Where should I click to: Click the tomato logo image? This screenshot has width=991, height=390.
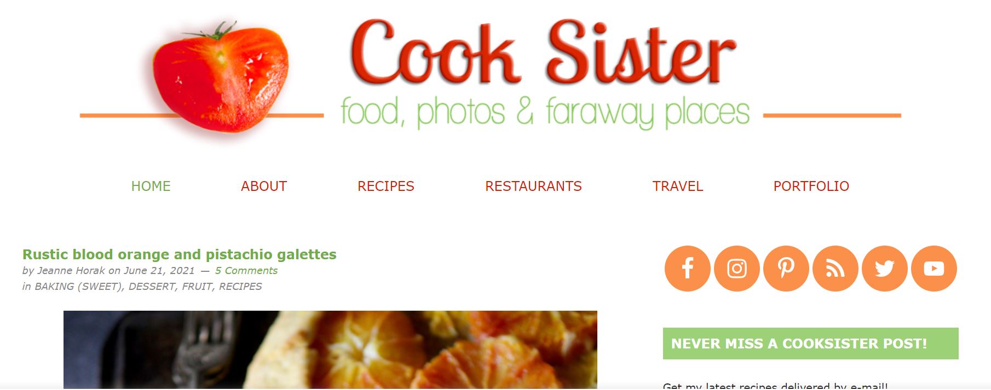(220, 78)
